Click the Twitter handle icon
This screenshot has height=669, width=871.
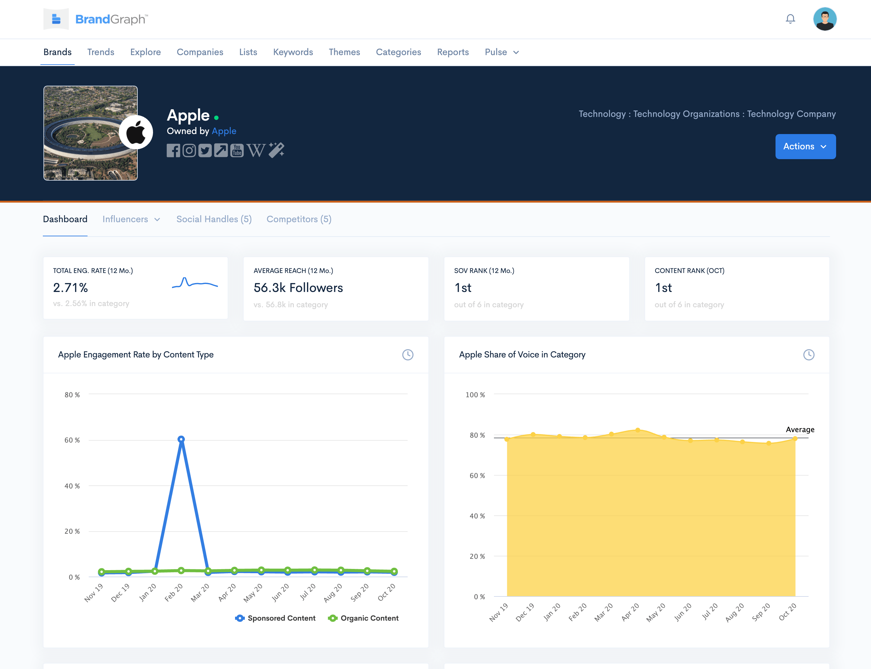click(x=205, y=151)
